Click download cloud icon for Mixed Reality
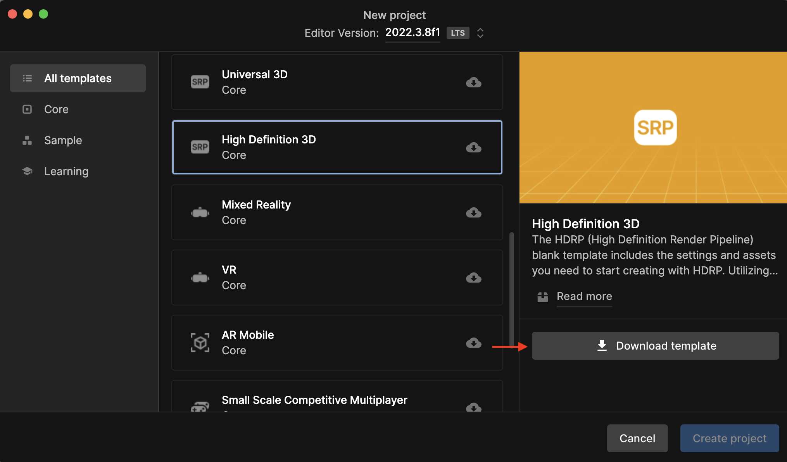Viewport: 787px width, 462px height. click(x=473, y=212)
